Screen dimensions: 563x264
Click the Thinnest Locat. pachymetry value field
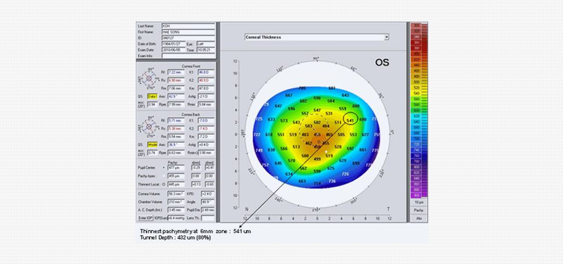pyautogui.click(x=176, y=184)
